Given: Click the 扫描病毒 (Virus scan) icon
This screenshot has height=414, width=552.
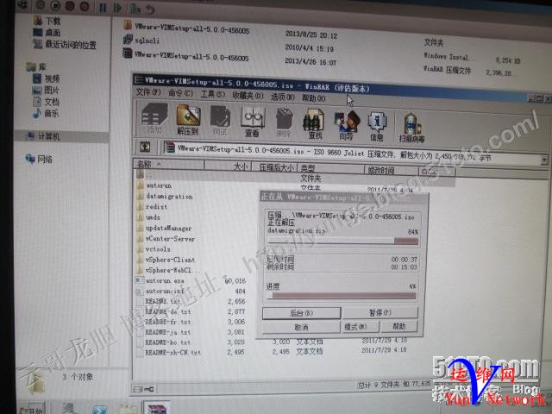Looking at the screenshot, I should (x=411, y=128).
